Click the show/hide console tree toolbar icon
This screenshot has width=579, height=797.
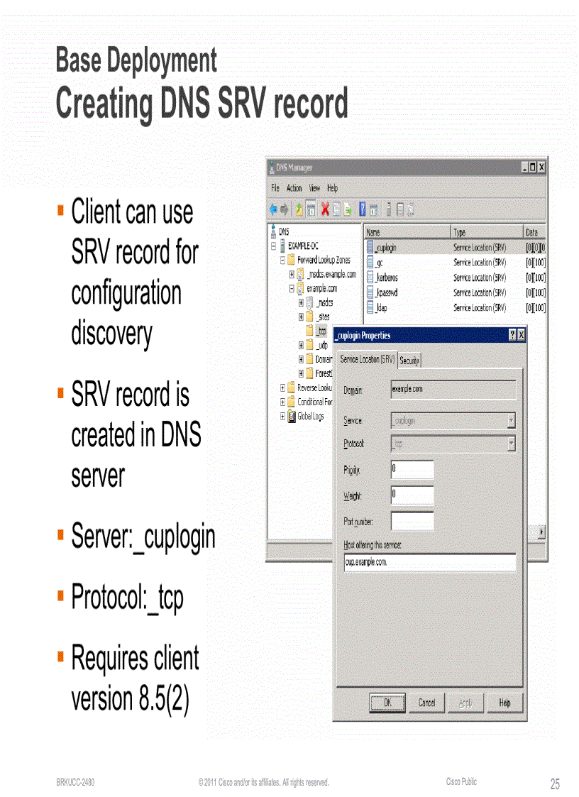[x=311, y=210]
